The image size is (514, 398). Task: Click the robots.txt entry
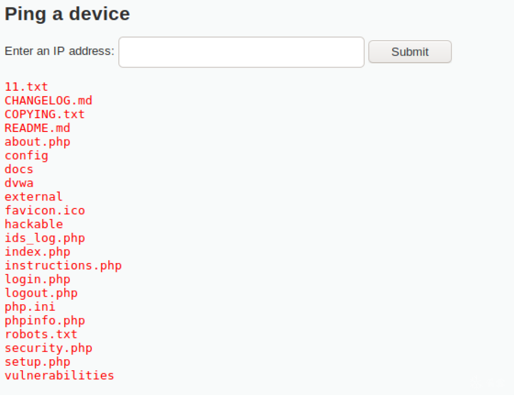pyautogui.click(x=41, y=334)
